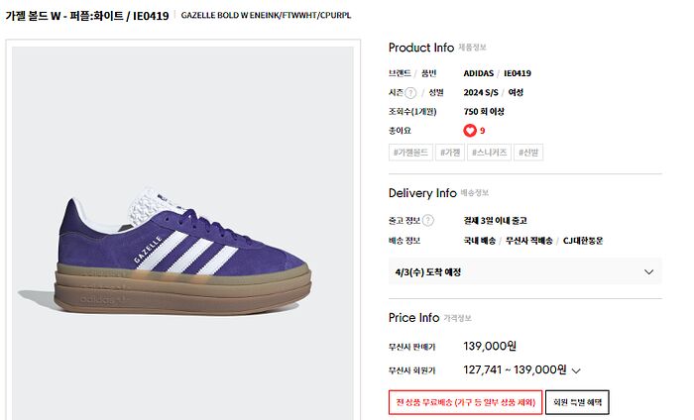Expand the 4/3(수) 도착 예정 delivery dropdown
The image size is (694, 420).
pos(649,271)
